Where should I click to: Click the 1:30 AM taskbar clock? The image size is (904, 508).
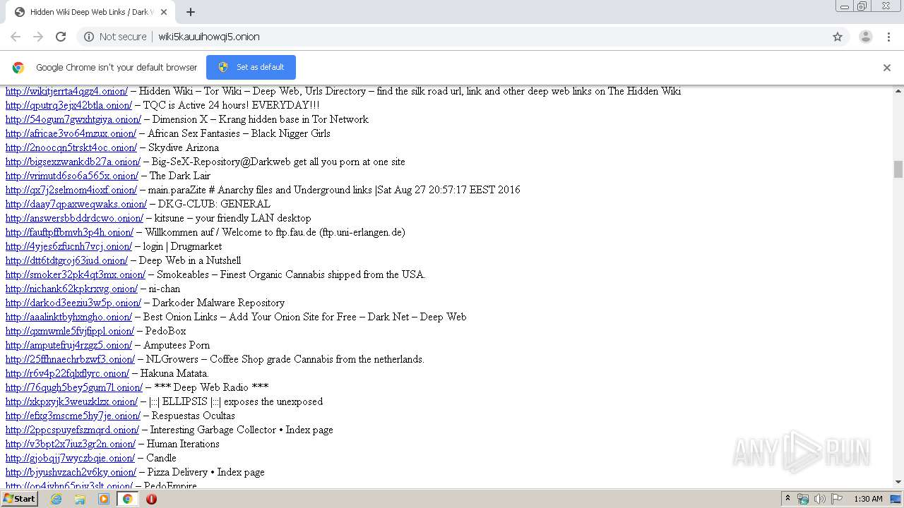point(868,499)
